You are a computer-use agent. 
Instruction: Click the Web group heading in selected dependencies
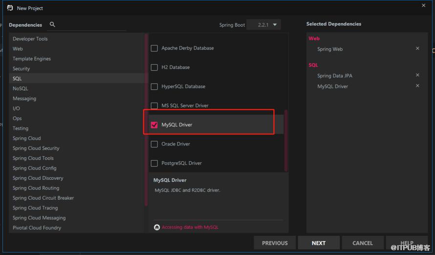tap(314, 39)
